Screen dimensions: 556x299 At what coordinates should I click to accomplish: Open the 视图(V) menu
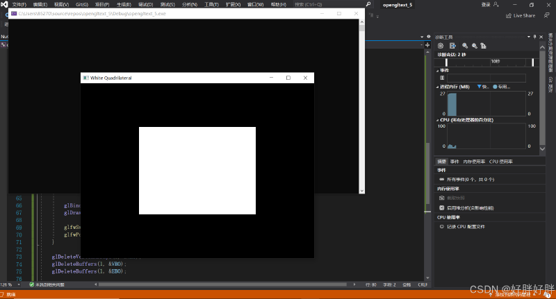click(x=61, y=5)
